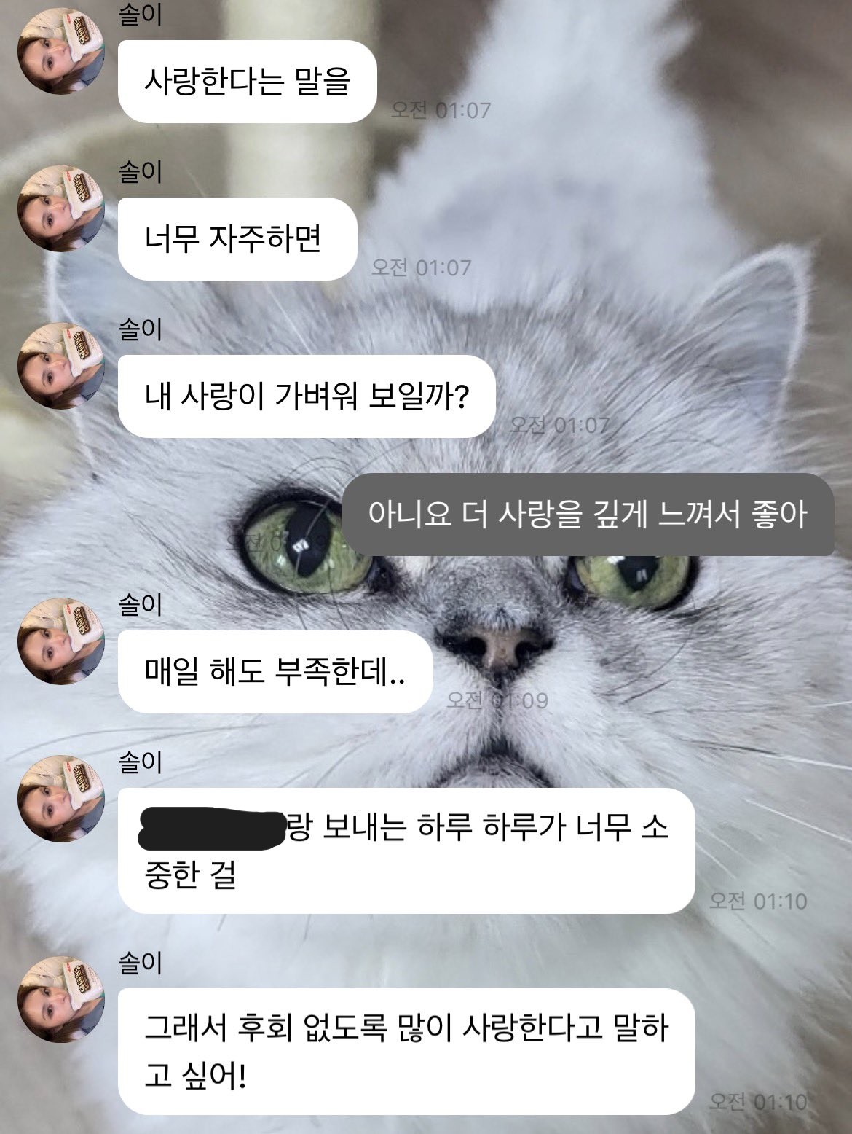Open avatar beside the "하루 하루가 너무 소중한 걸" message
The image size is (852, 1134).
pos(61,799)
